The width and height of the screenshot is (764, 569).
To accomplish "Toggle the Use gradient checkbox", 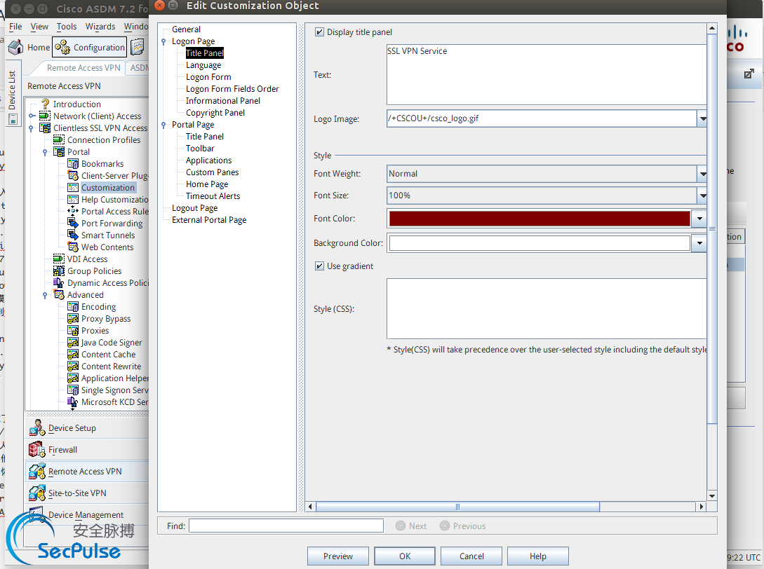I will tap(320, 266).
